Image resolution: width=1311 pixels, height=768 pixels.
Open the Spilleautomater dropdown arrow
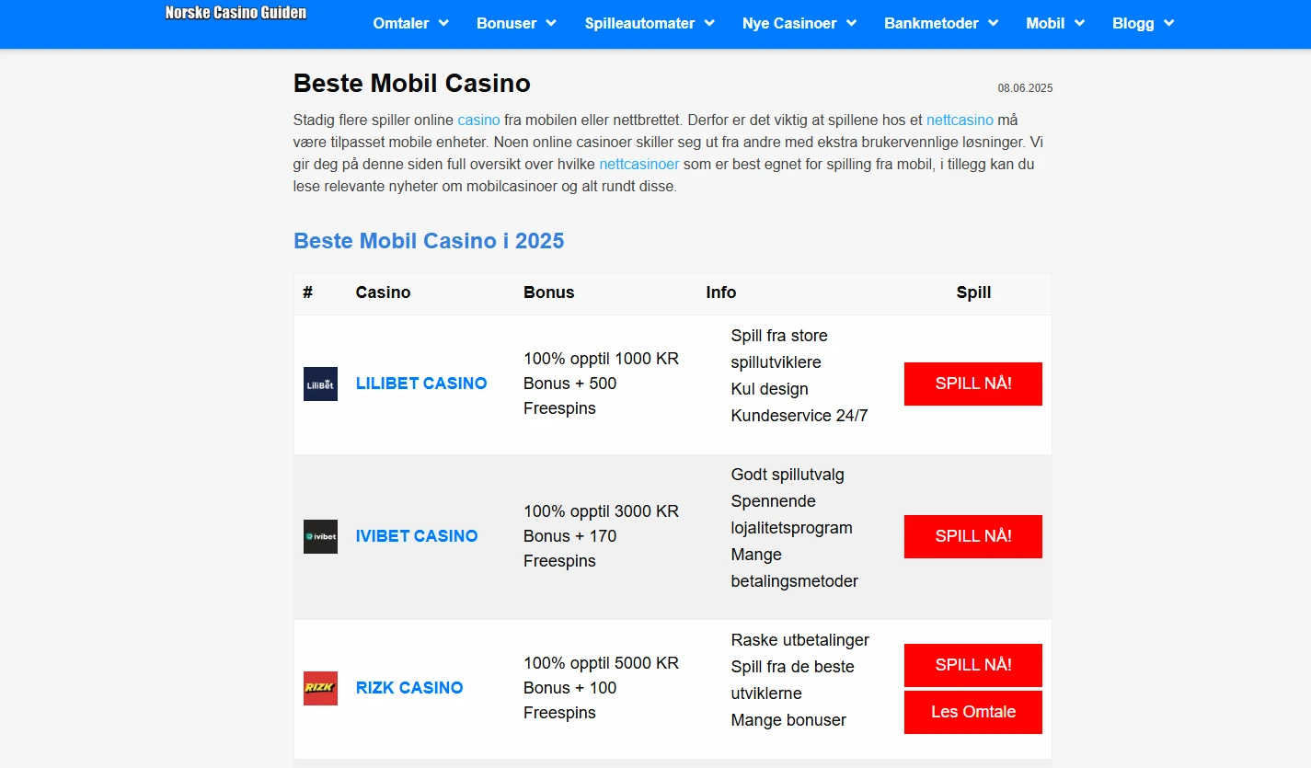[708, 23]
